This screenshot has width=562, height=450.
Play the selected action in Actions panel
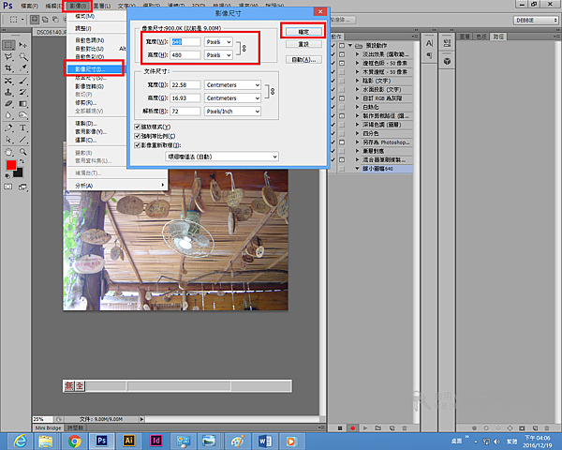tap(365, 428)
